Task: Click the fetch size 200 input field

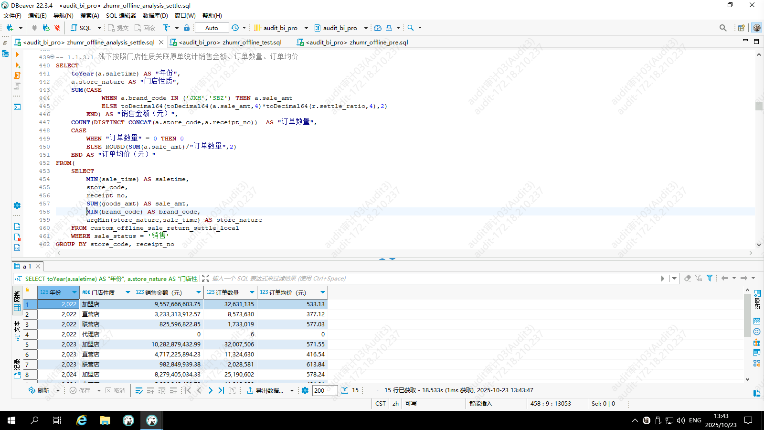Action: click(x=325, y=390)
